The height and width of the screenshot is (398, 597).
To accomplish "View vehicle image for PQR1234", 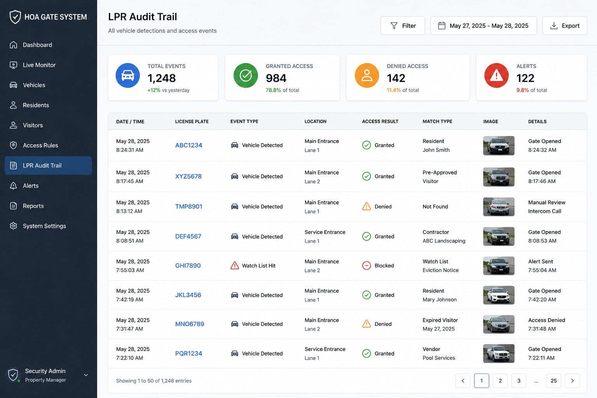I will (499, 354).
